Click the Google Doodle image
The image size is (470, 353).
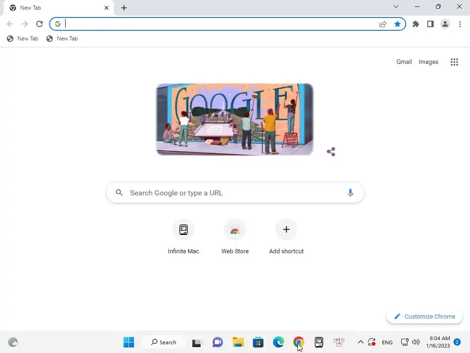point(235,119)
